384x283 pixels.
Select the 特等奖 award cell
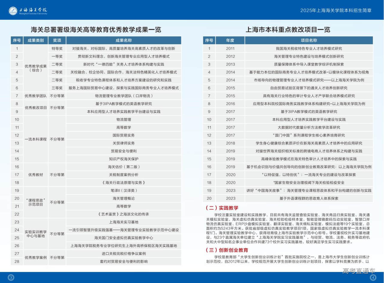(x=57, y=48)
